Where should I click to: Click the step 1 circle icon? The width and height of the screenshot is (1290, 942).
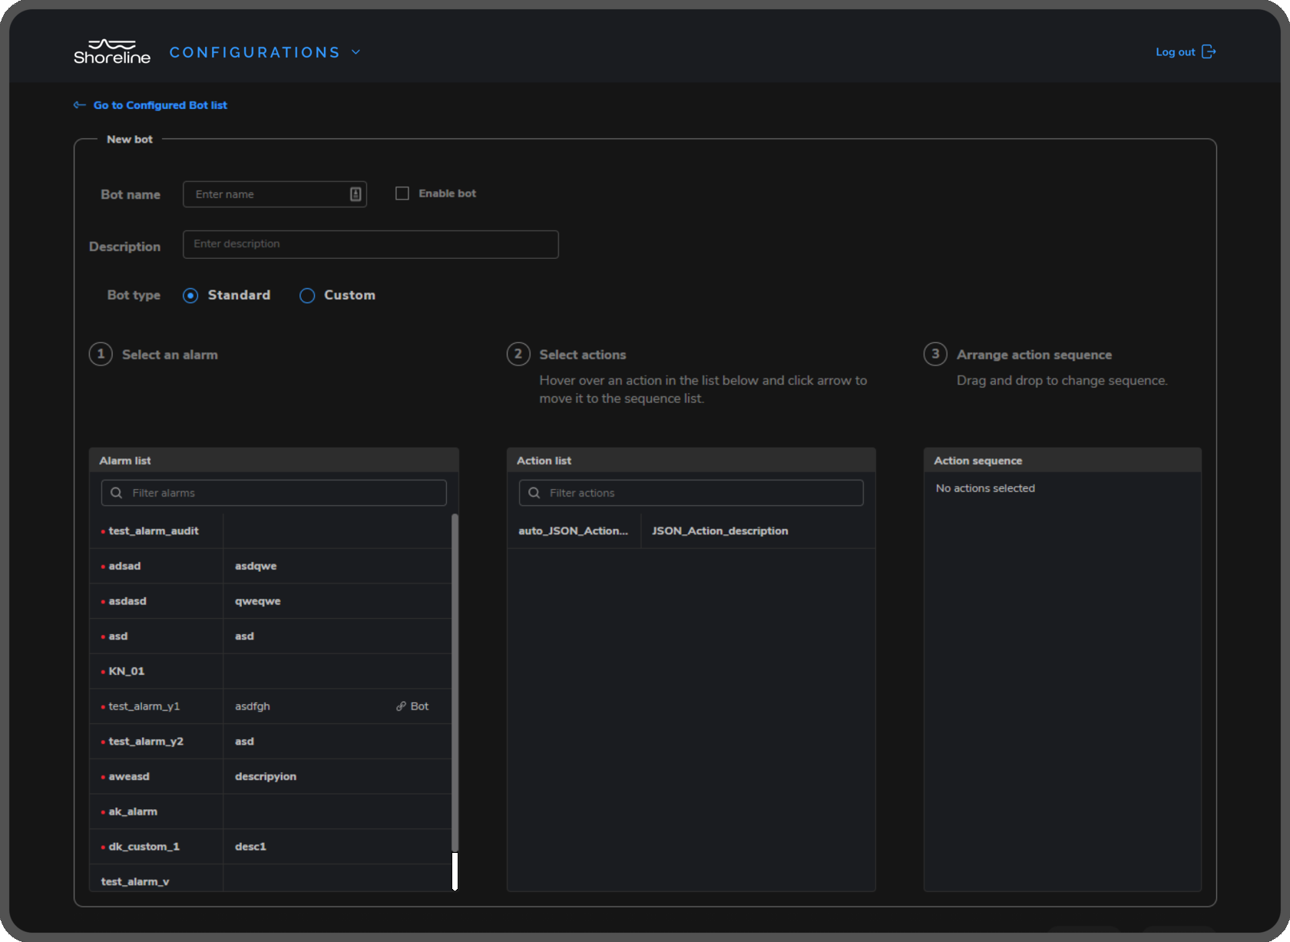101,354
